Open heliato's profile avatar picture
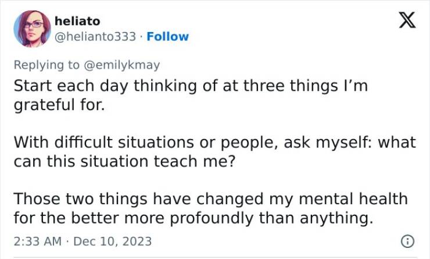Screen dimensions: 430x259 (33, 28)
